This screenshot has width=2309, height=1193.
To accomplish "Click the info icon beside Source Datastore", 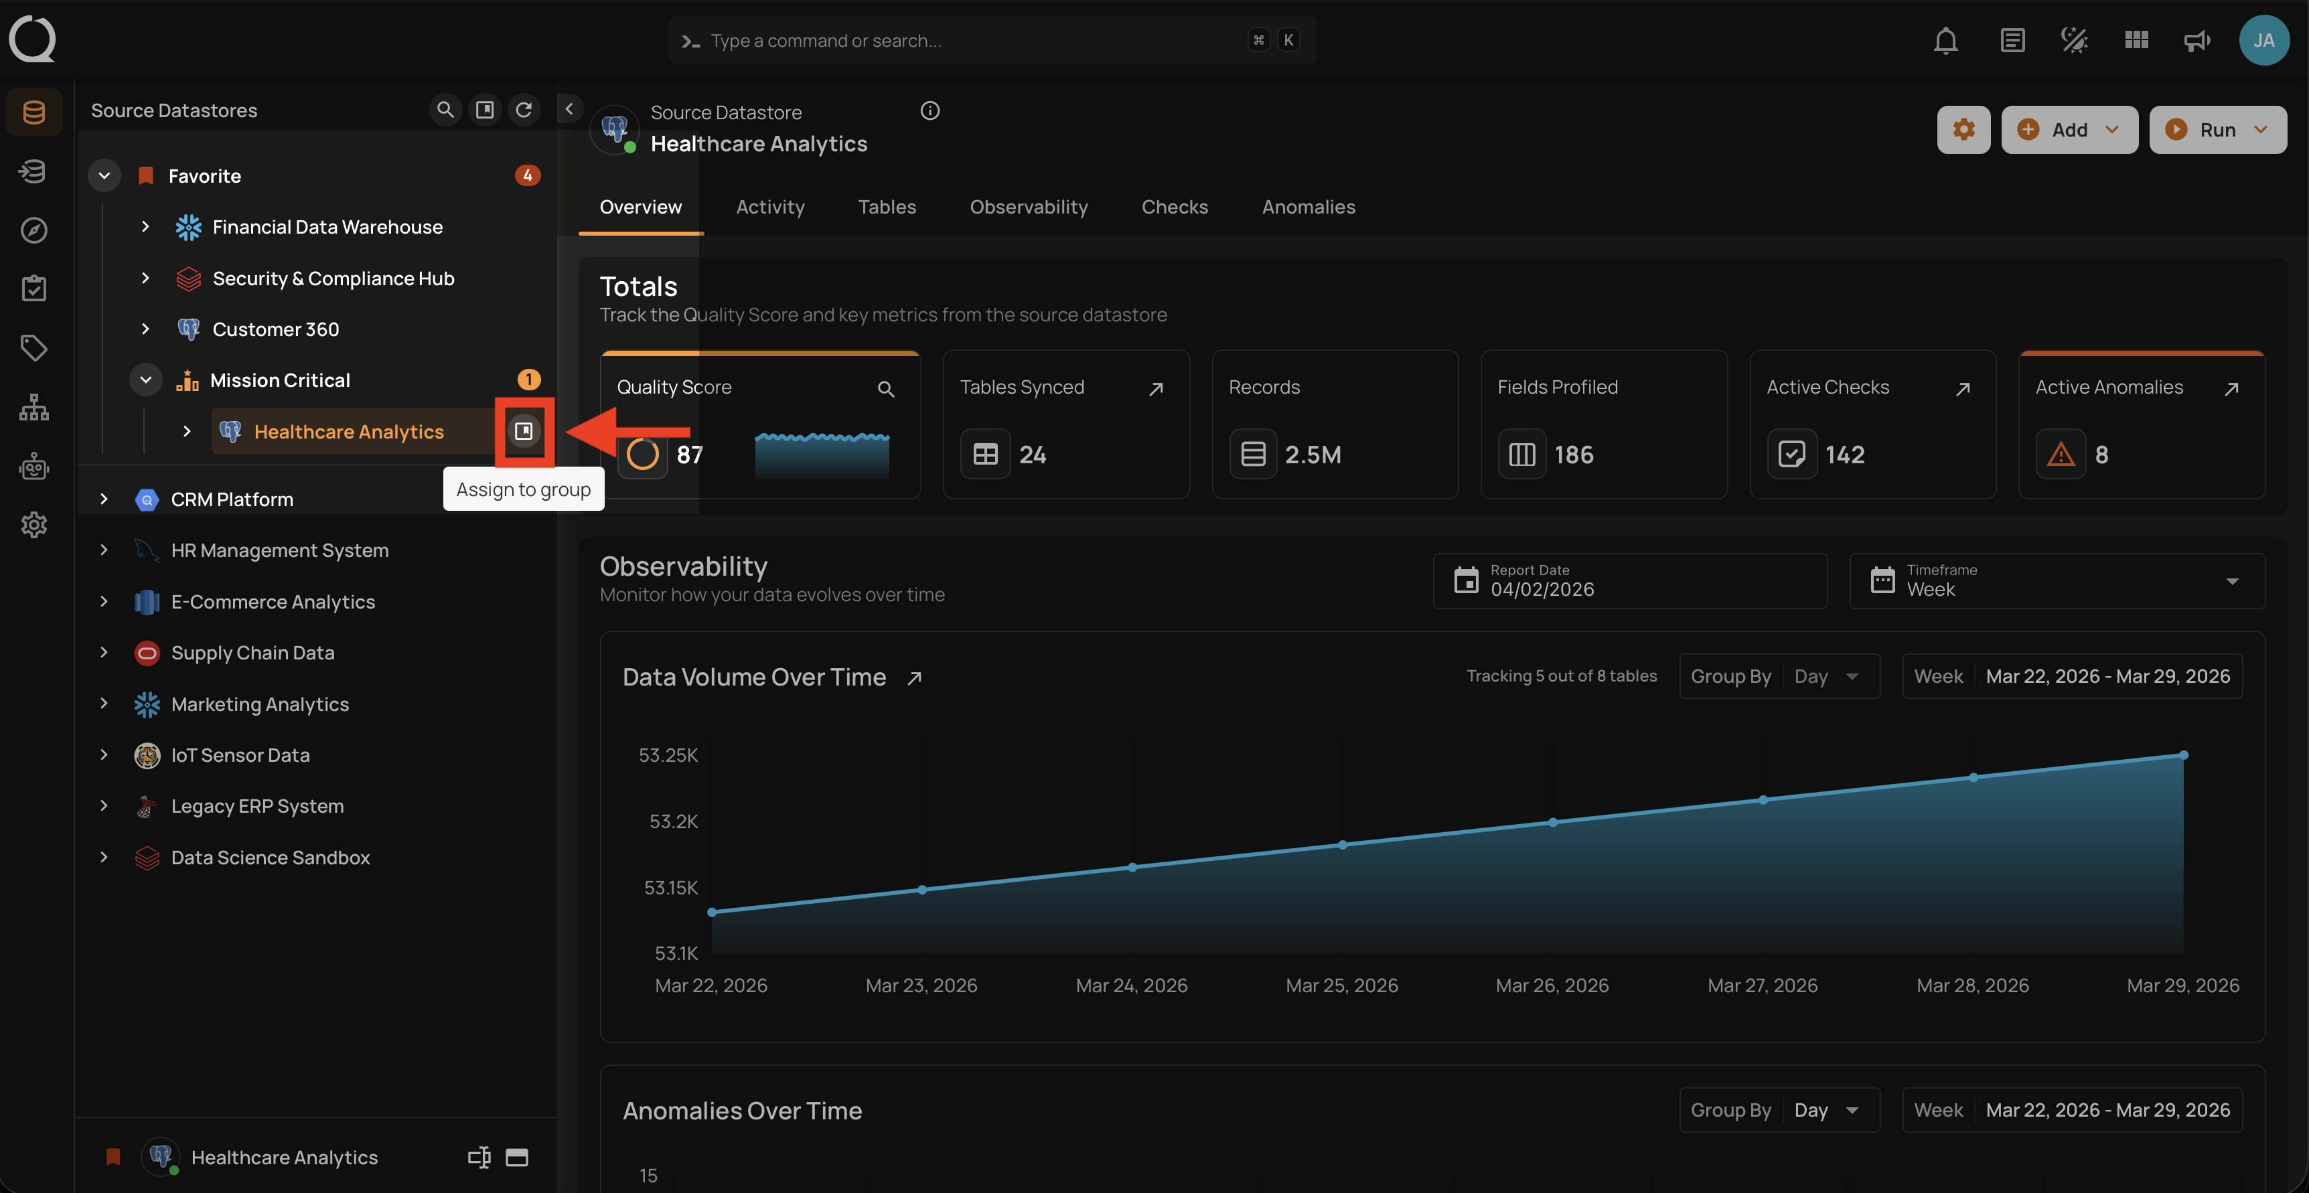I will (x=929, y=110).
